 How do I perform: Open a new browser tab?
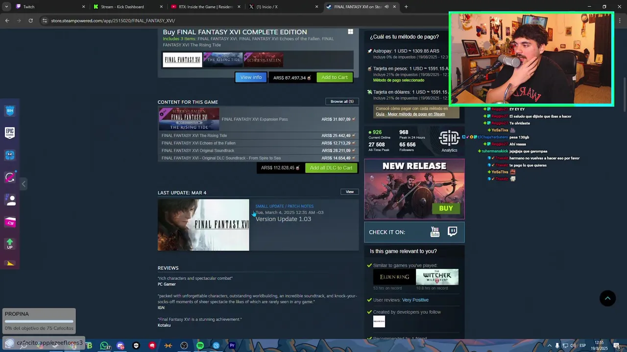click(x=406, y=7)
